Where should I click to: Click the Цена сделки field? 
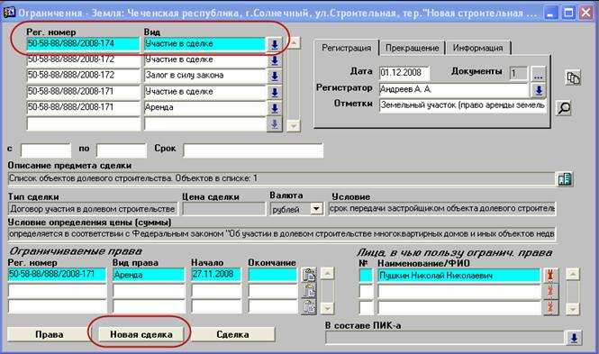tap(223, 209)
